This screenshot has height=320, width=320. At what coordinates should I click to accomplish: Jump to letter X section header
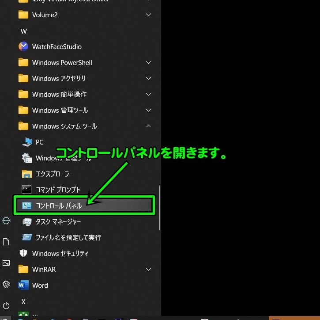(23, 301)
